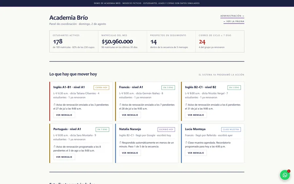Click the Cierra hoy badge
294x184 pixels.
tap(101, 87)
